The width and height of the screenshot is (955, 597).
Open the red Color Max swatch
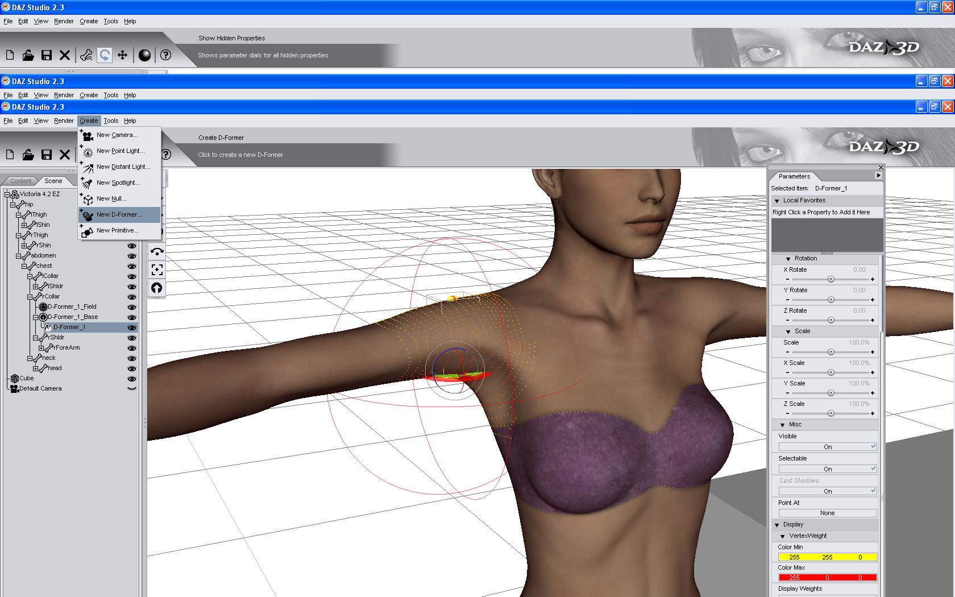pyautogui.click(x=828, y=578)
